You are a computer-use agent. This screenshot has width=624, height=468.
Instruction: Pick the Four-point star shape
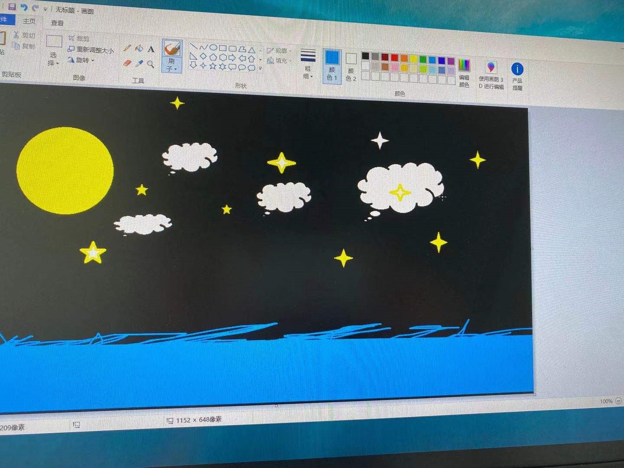203,65
